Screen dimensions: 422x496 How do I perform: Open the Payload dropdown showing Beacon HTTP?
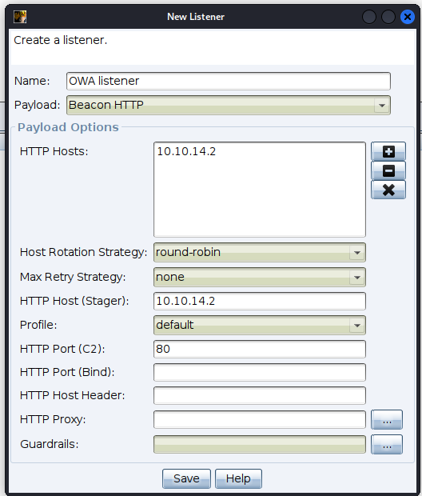coord(229,105)
